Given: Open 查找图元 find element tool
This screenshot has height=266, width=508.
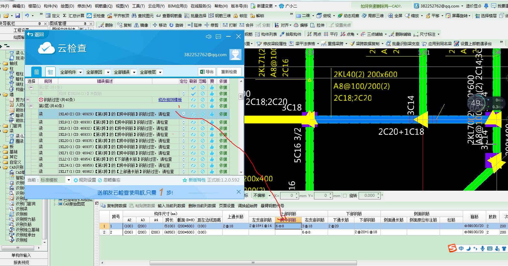Looking at the screenshot, I should click(143, 16).
